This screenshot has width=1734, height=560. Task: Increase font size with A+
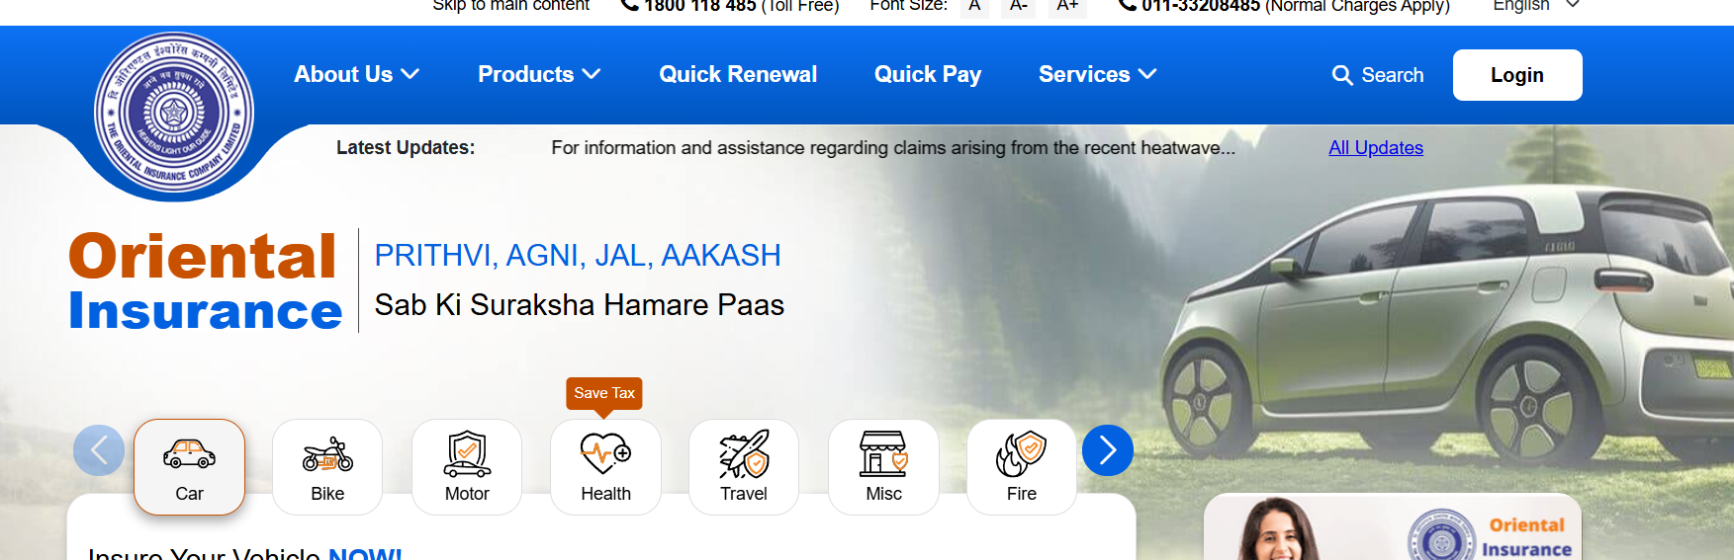click(x=1067, y=6)
